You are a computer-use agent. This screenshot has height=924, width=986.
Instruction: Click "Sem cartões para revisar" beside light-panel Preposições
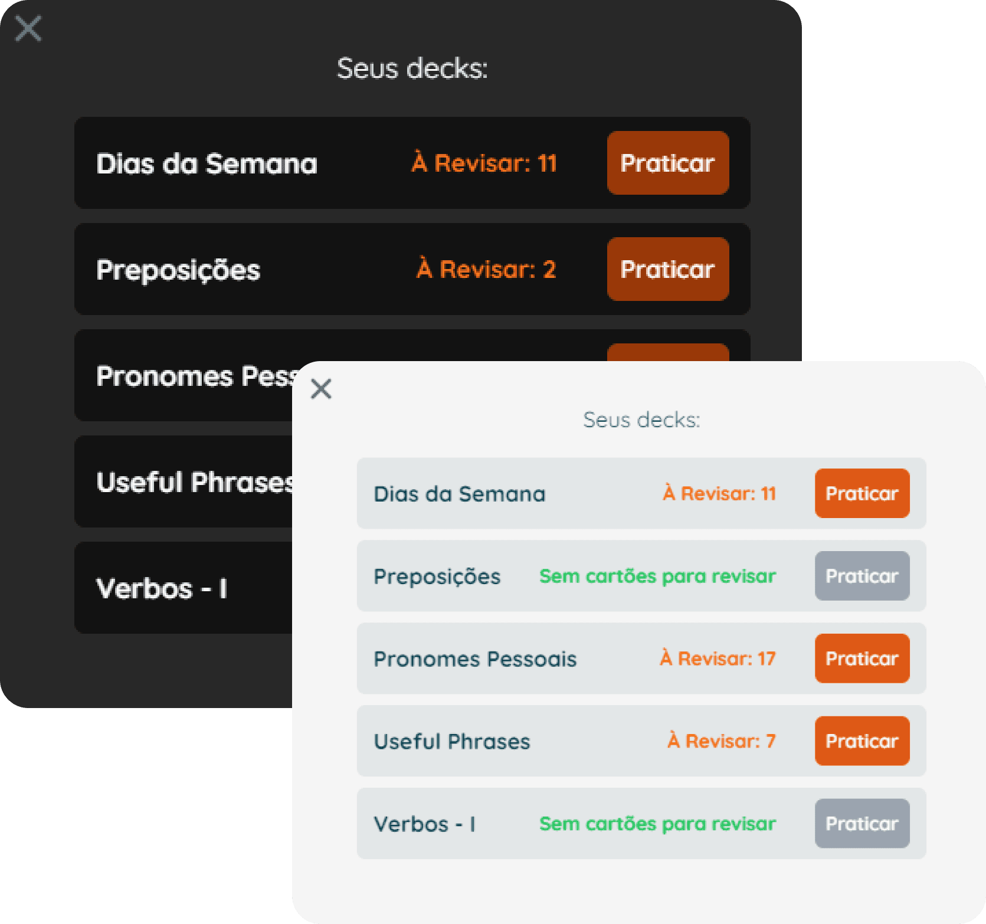point(657,576)
